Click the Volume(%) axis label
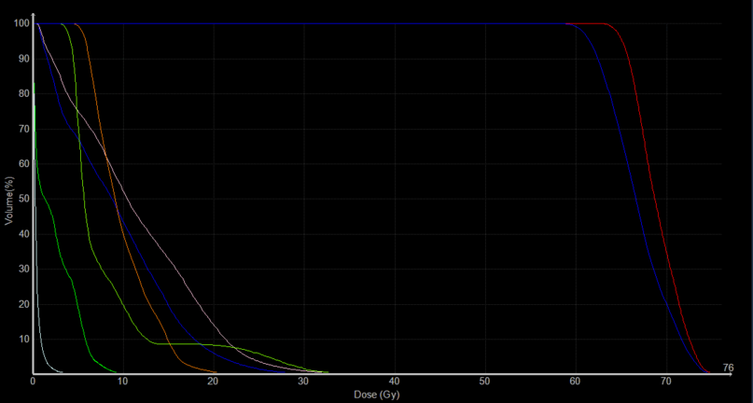The width and height of the screenshot is (753, 403). [10, 198]
